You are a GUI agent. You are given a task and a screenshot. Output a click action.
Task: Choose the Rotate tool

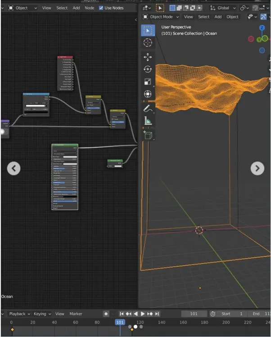[x=148, y=69]
